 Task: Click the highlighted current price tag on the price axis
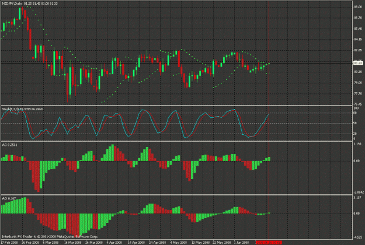(358, 63)
